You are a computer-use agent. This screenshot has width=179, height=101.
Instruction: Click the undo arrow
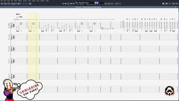pyautogui.click(x=23, y=4)
